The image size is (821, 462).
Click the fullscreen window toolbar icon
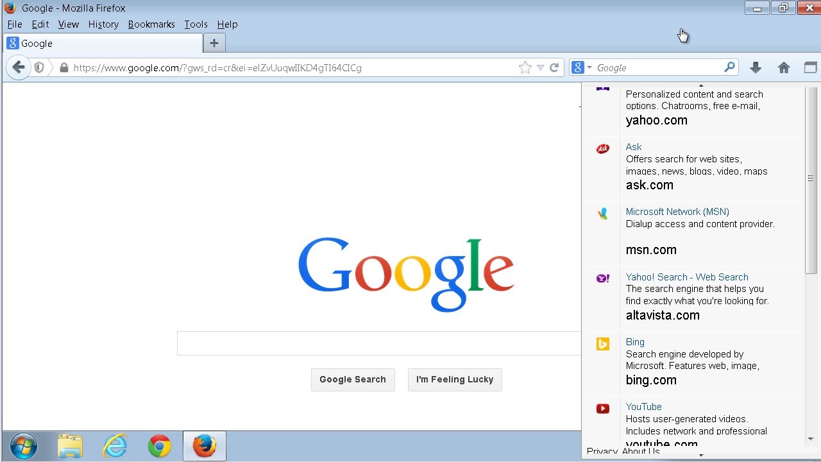coord(811,67)
